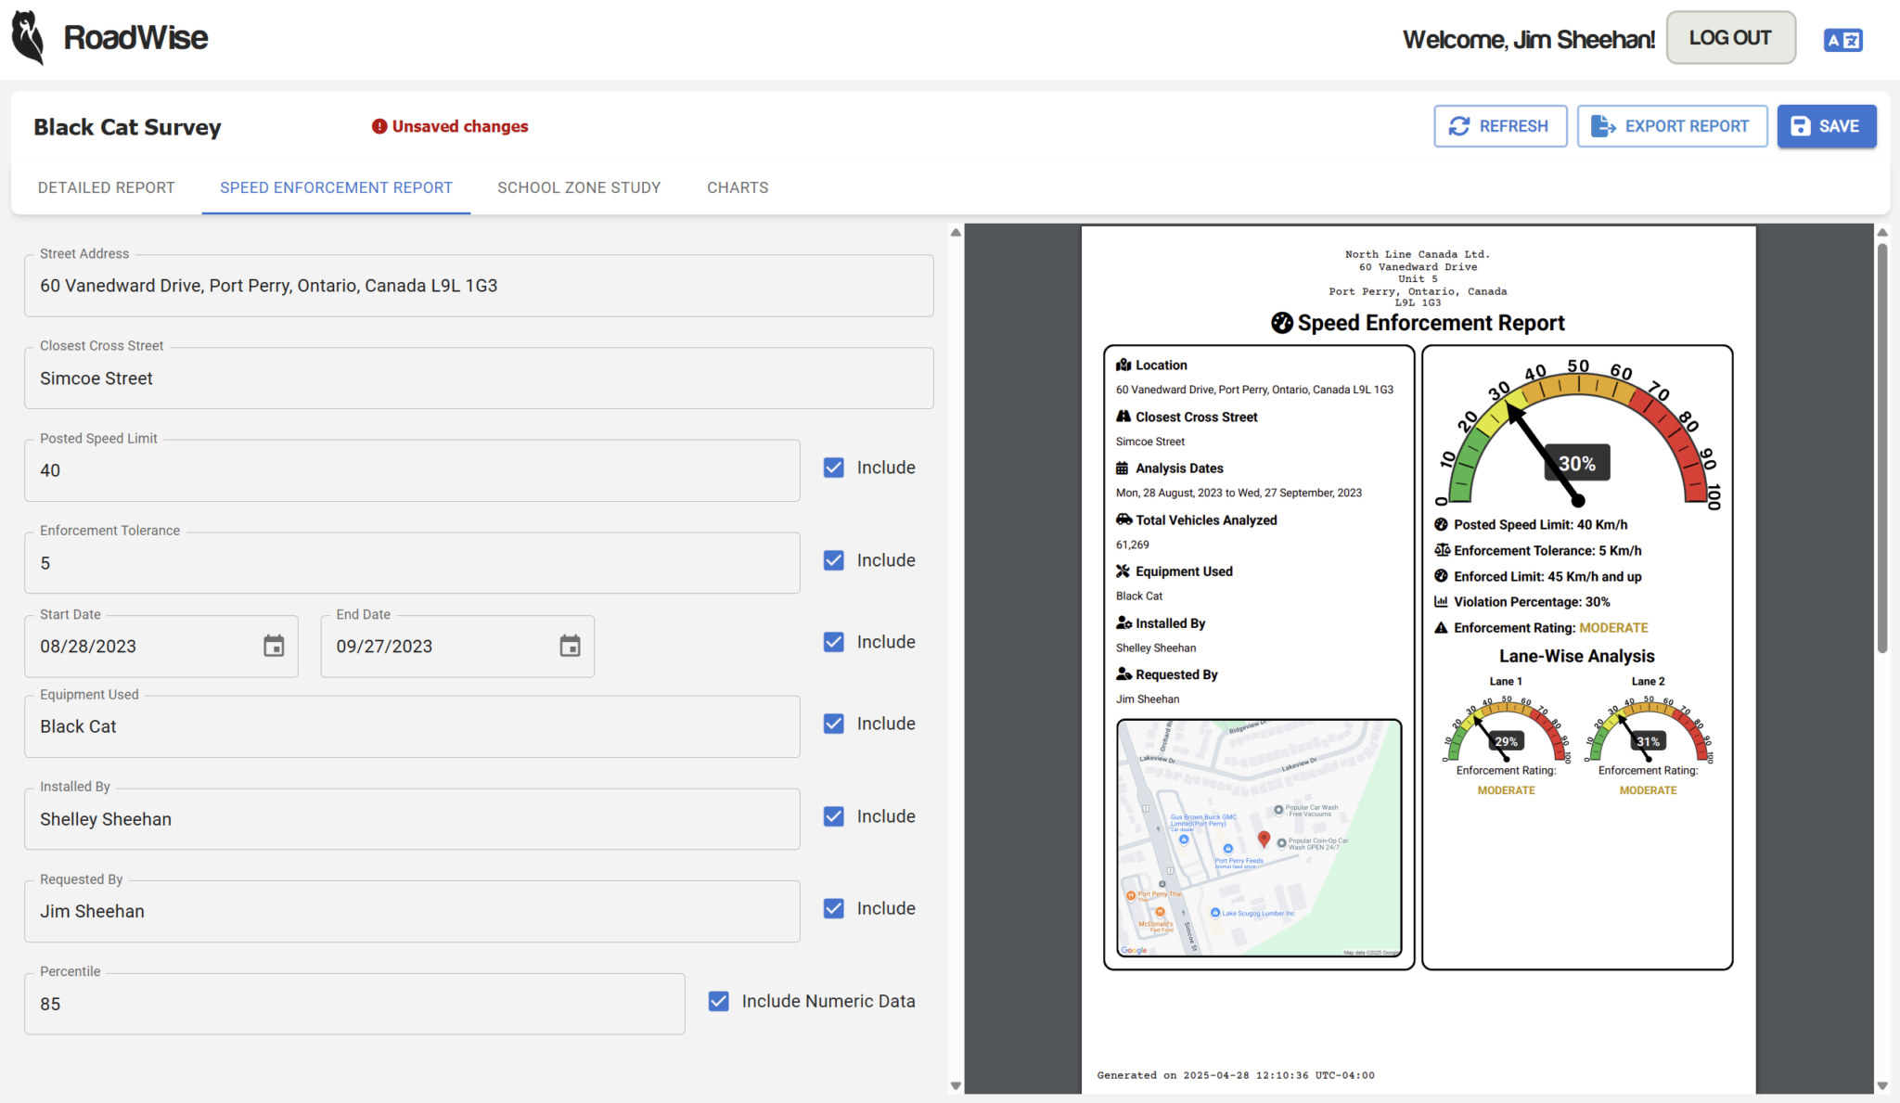Open the language translate icon
This screenshot has height=1103, width=1900.
coord(1842,40)
